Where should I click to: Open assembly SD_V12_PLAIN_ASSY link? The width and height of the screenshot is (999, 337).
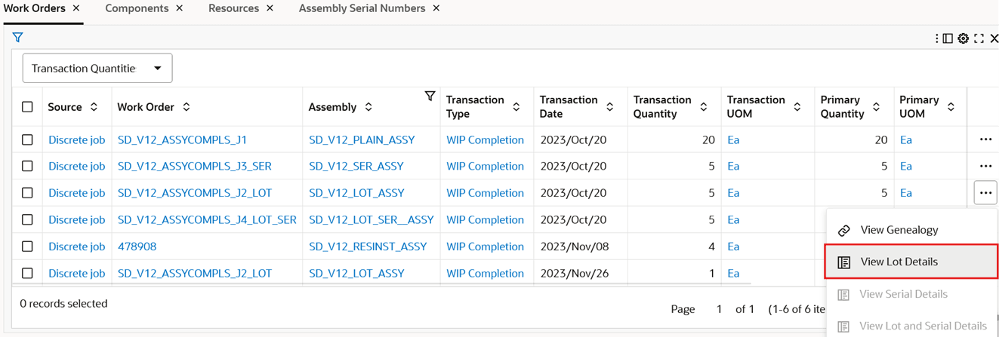(362, 139)
